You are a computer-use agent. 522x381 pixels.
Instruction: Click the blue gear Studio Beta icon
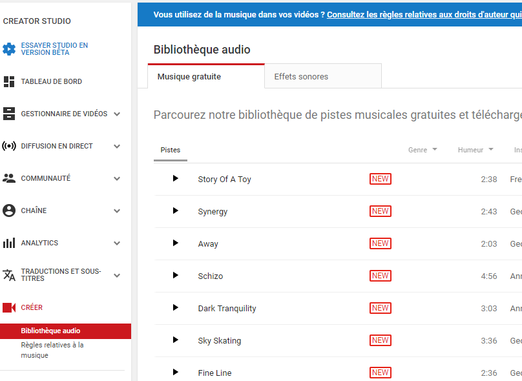9,49
